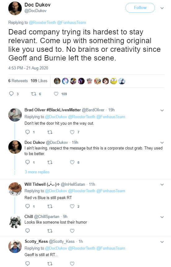Click the reply icon on main tweet

(11, 94)
